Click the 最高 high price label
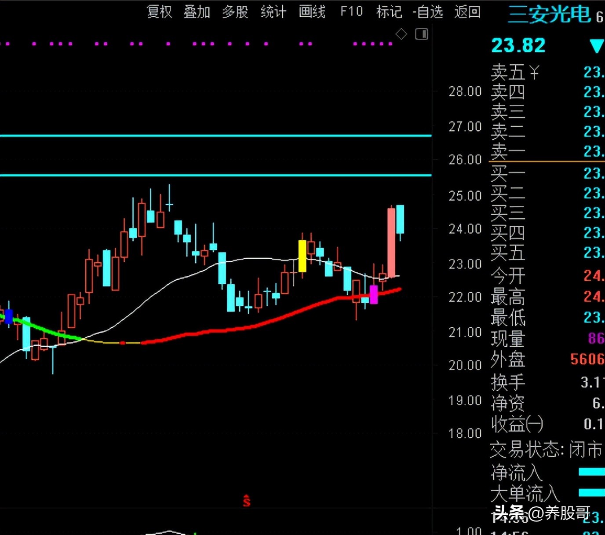Image resolution: width=605 pixels, height=535 pixels. [x=508, y=297]
